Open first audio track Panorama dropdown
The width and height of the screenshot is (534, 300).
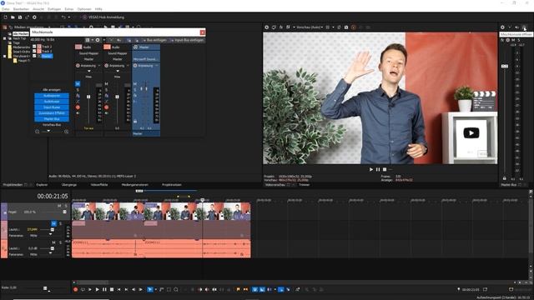50,235
